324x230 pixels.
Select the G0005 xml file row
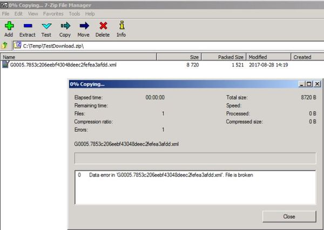pos(63,65)
